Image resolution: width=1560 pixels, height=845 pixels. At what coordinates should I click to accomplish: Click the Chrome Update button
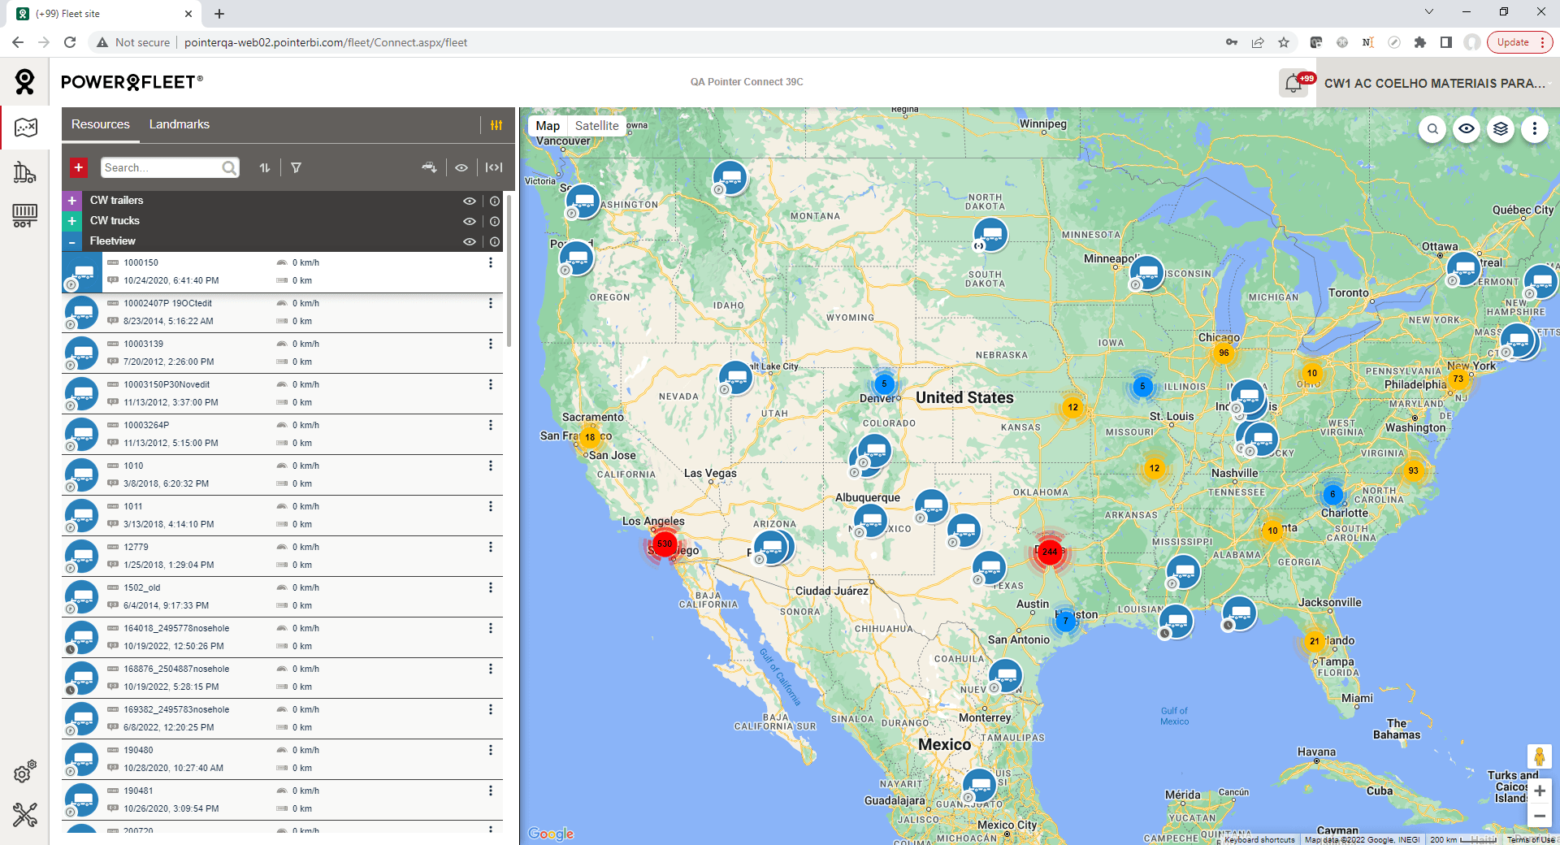tap(1513, 42)
